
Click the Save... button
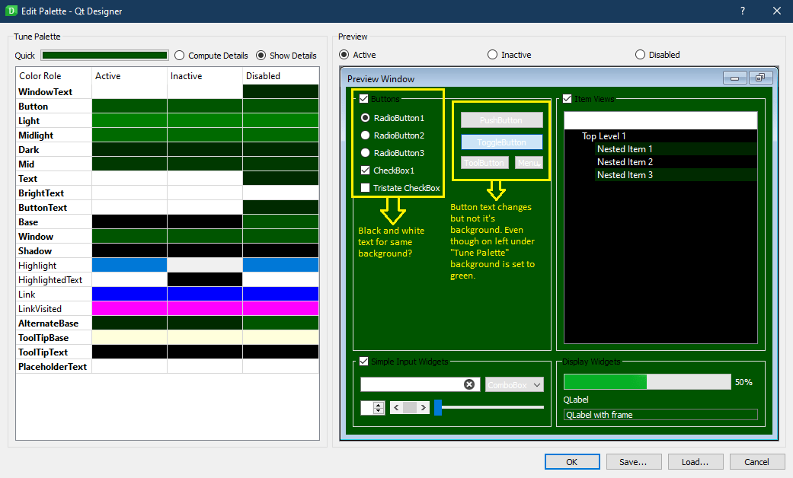(633, 461)
